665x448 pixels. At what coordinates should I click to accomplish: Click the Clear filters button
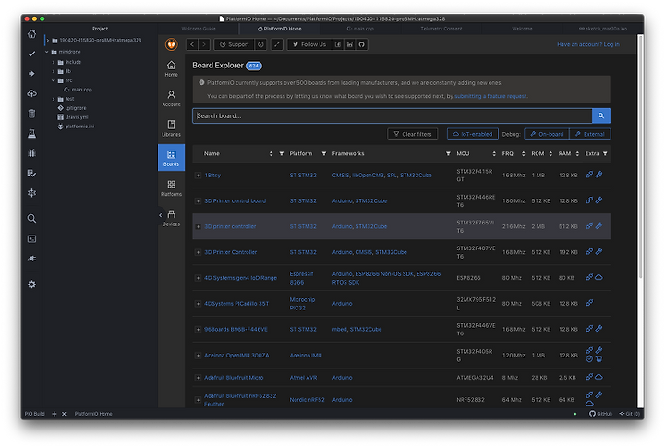(412, 134)
